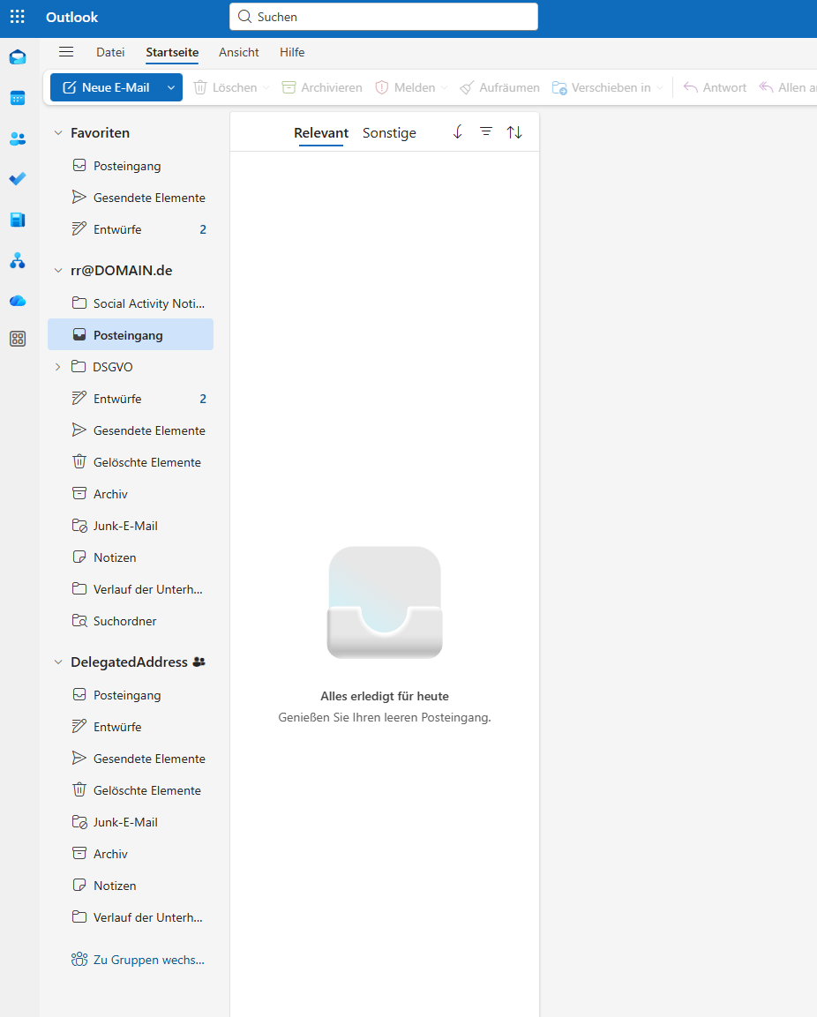The width and height of the screenshot is (817, 1017).
Task: Collapse the DelegatedAddress account section
Action: [58, 662]
